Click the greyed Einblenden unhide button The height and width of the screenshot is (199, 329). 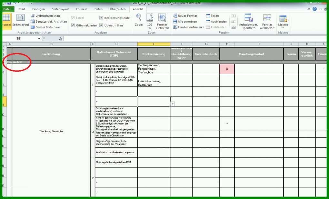click(x=216, y=27)
